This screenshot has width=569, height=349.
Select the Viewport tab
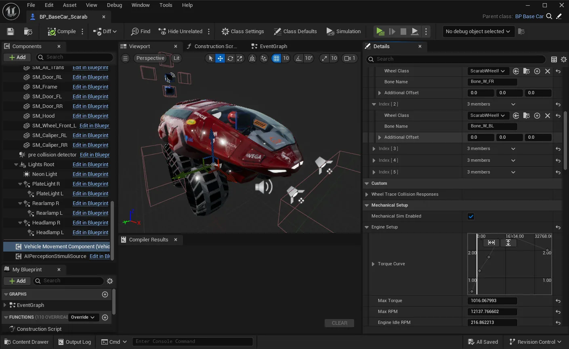click(x=139, y=46)
